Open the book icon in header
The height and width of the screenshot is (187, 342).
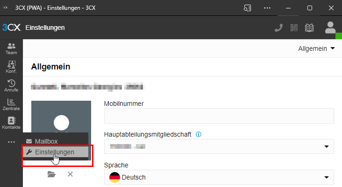pyautogui.click(x=309, y=28)
